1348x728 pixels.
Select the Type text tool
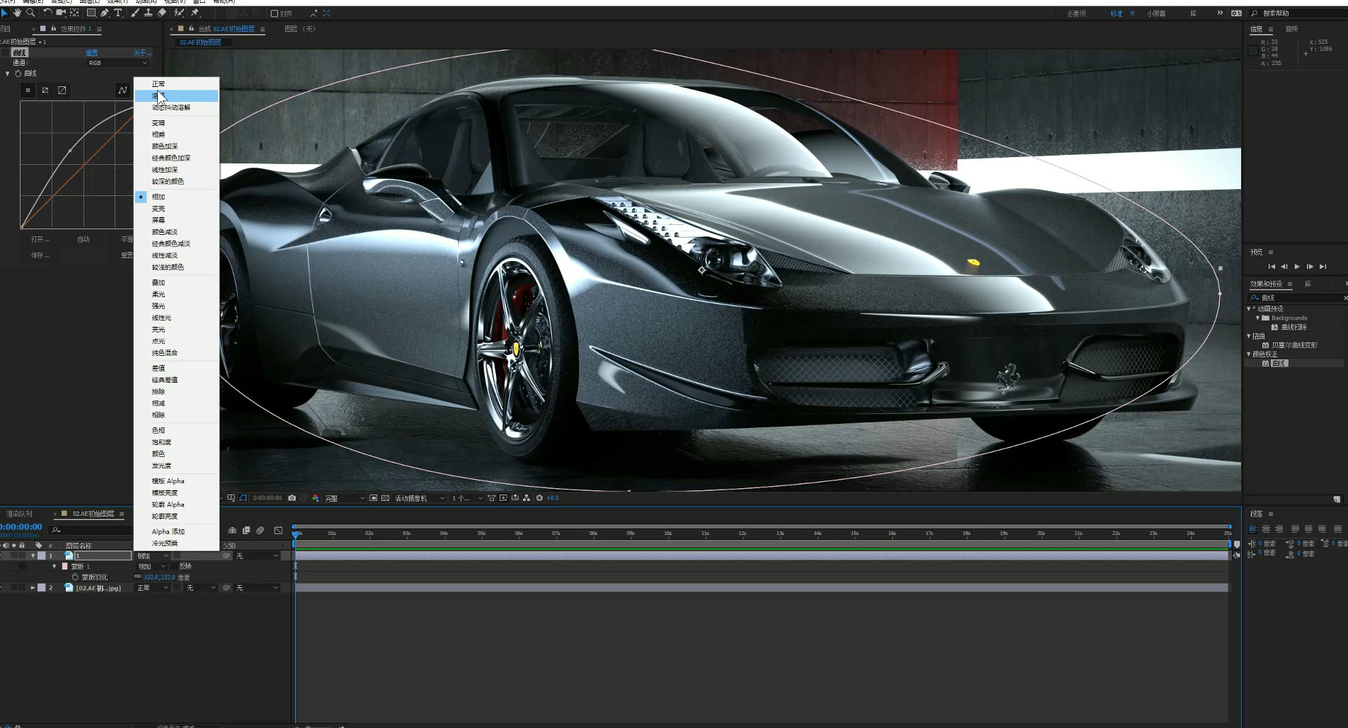118,13
